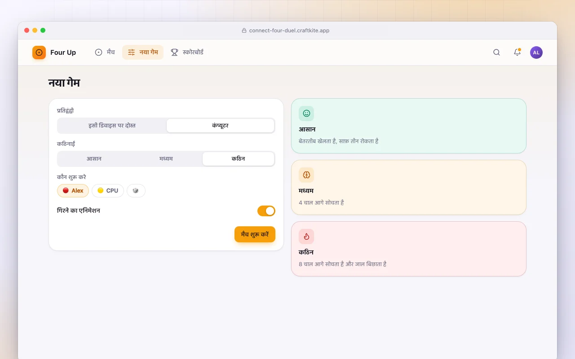575x359 pixels.
Task: Click the URL connect-four-duel.craftkite.app
Action: point(289,31)
